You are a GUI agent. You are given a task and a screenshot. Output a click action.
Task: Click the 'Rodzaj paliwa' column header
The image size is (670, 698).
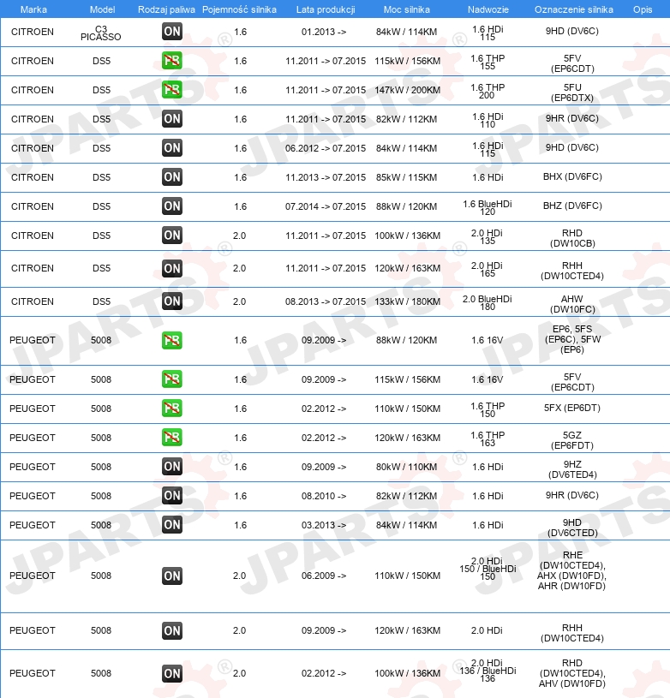166,9
